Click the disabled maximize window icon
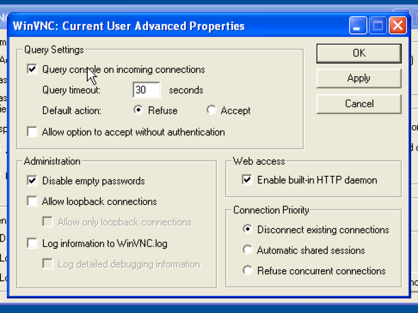Image resolution: width=418 pixels, height=313 pixels. coord(378,26)
